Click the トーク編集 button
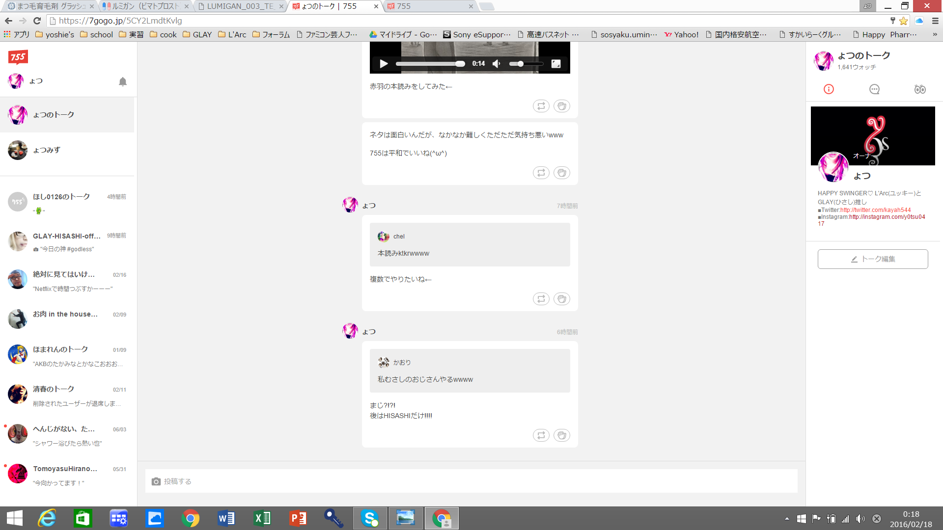This screenshot has height=530, width=943. 872,259
